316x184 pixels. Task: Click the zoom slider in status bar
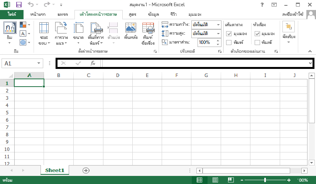coord(265,180)
